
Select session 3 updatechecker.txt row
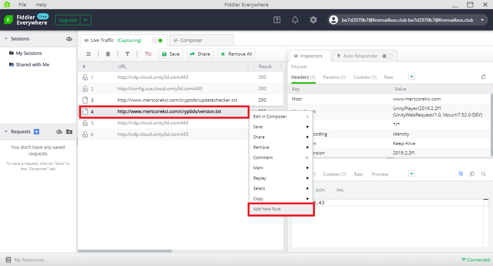[x=181, y=100]
